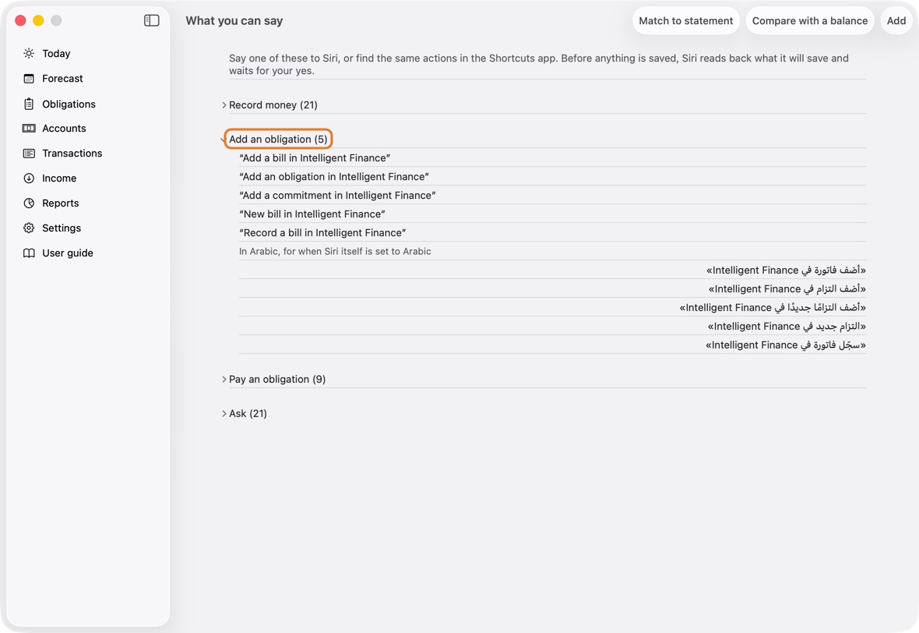Click the Settings gear icon
The width and height of the screenshot is (919, 633).
[x=29, y=228]
